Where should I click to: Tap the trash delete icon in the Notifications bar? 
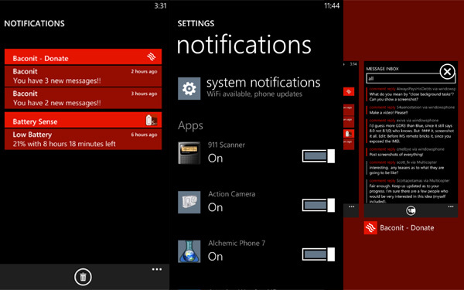coord(83,277)
